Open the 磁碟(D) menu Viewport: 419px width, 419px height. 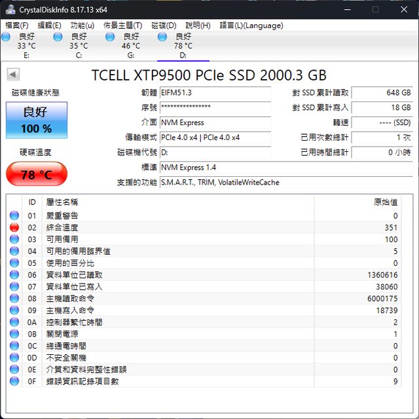164,26
